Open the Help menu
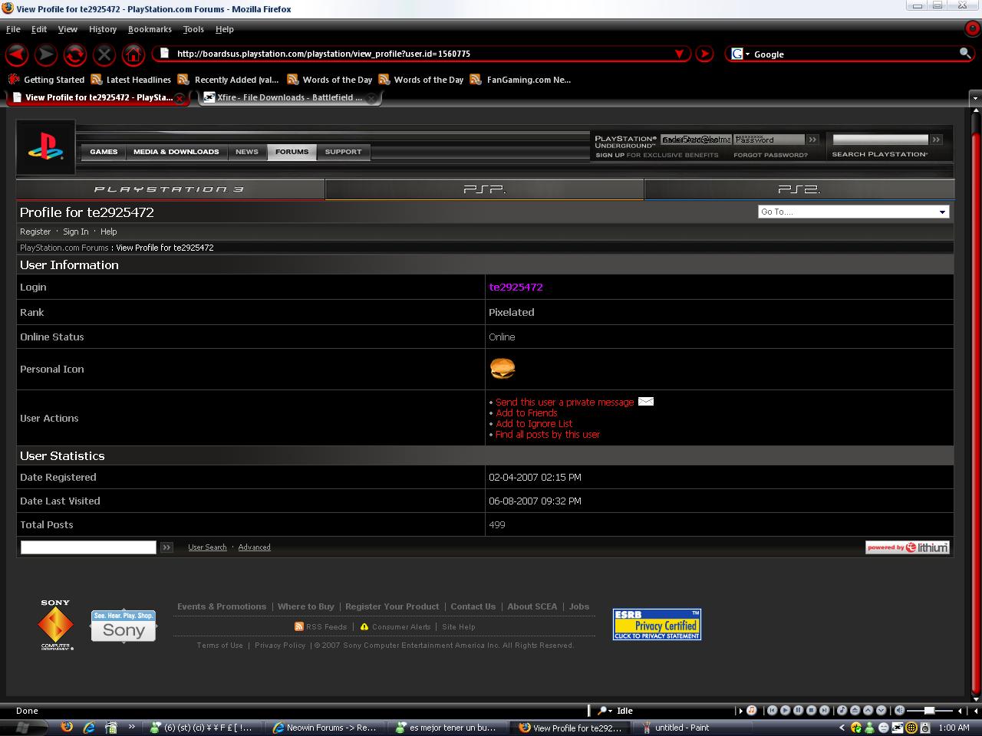982x736 pixels. pyautogui.click(x=224, y=29)
